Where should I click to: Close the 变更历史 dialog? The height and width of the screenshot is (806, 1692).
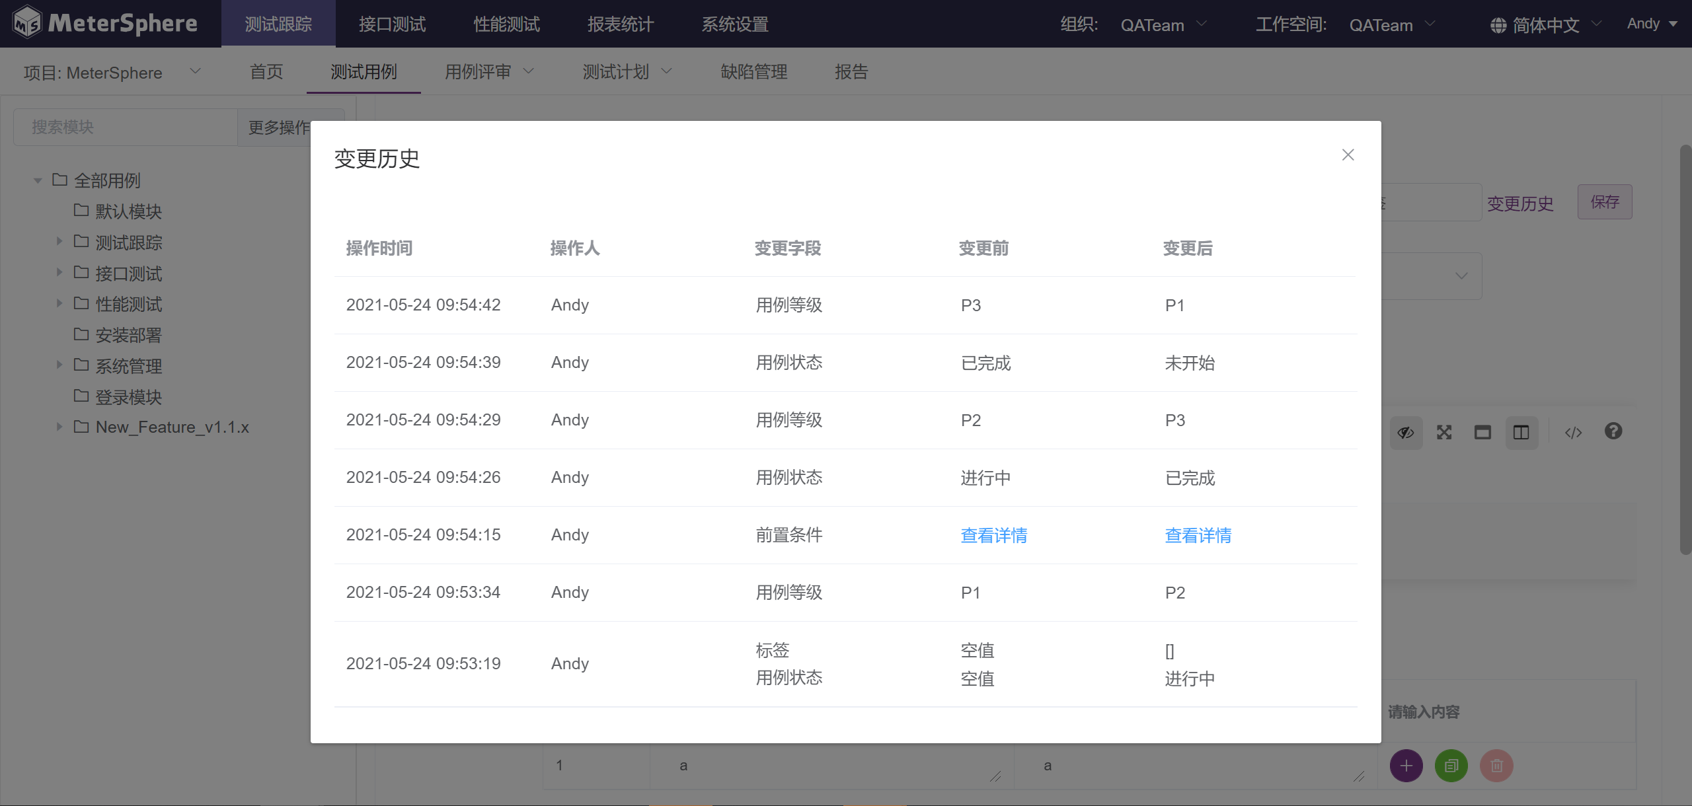point(1348,155)
